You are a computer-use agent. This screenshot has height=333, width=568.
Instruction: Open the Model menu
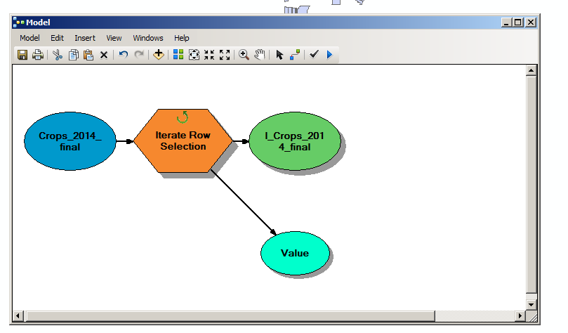coord(29,38)
